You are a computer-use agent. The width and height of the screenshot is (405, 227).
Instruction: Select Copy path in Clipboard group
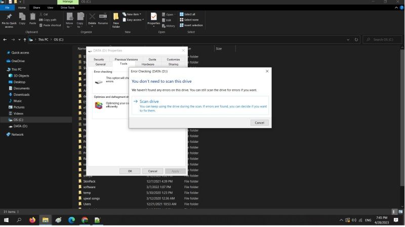[x=48, y=20]
